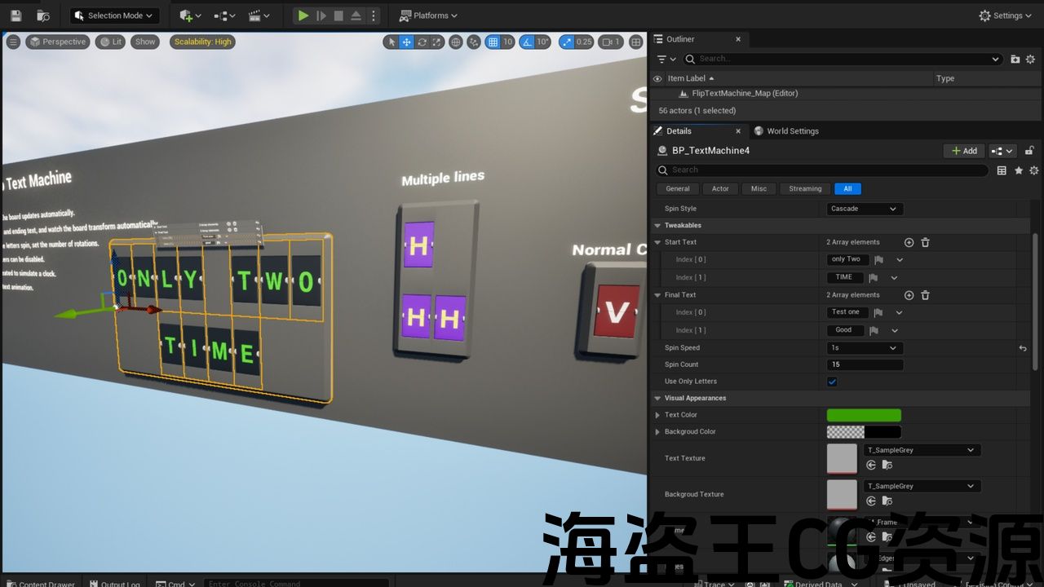
Task: Click the Save level icon
Action: click(x=15, y=15)
